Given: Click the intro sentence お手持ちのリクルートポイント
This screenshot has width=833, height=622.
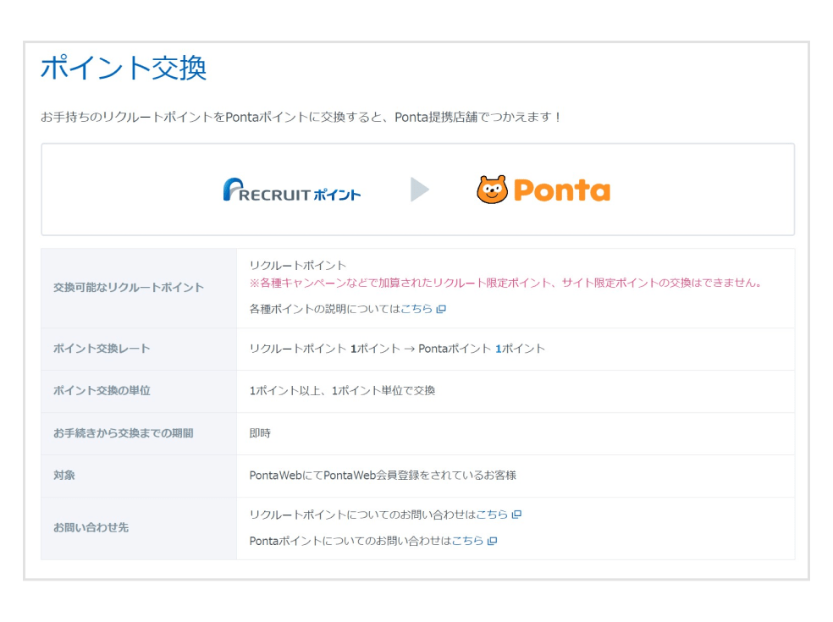Looking at the screenshot, I should pos(301,117).
